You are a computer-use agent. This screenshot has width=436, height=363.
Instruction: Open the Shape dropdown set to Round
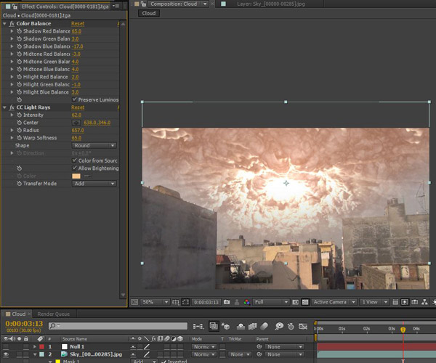[94, 145]
